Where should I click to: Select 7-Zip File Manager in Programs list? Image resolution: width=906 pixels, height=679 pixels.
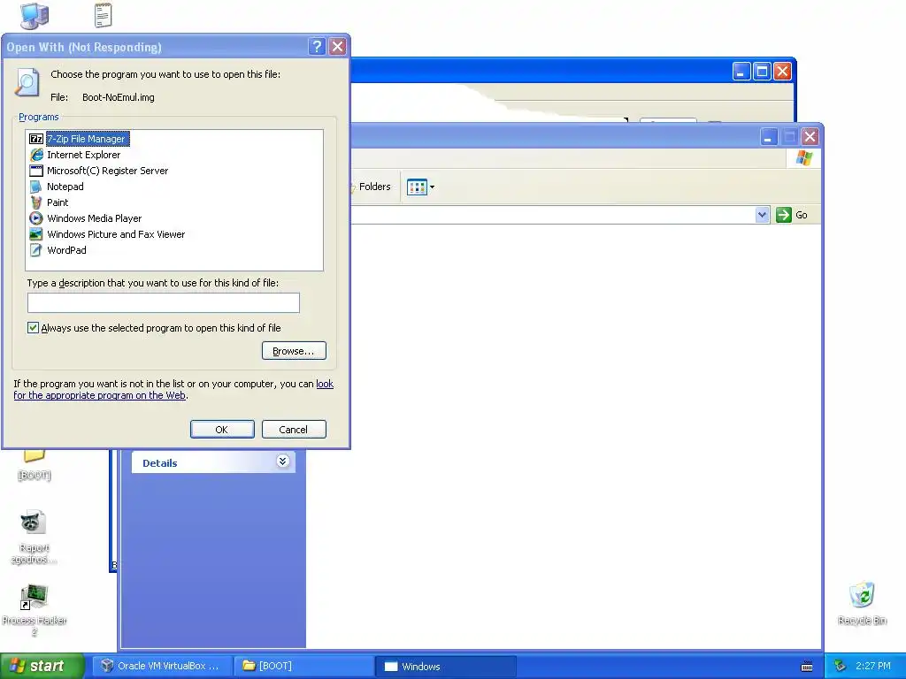coord(88,139)
